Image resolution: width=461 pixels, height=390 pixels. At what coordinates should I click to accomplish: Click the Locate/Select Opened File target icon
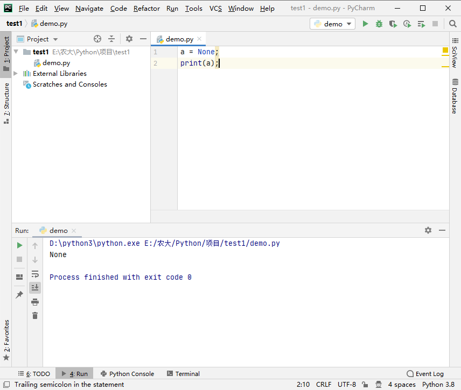[x=97, y=39]
